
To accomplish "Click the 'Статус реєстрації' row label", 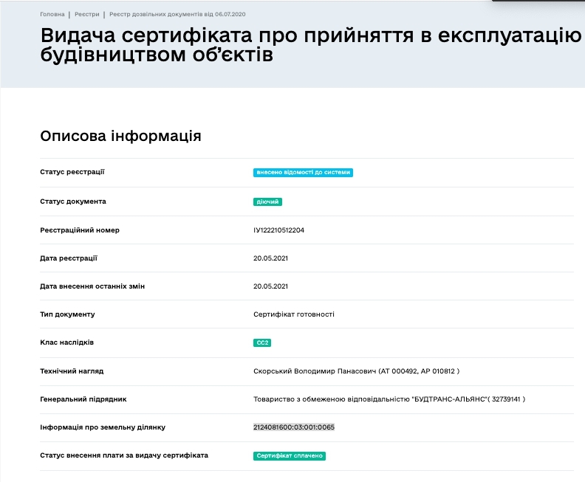I will click(x=72, y=172).
